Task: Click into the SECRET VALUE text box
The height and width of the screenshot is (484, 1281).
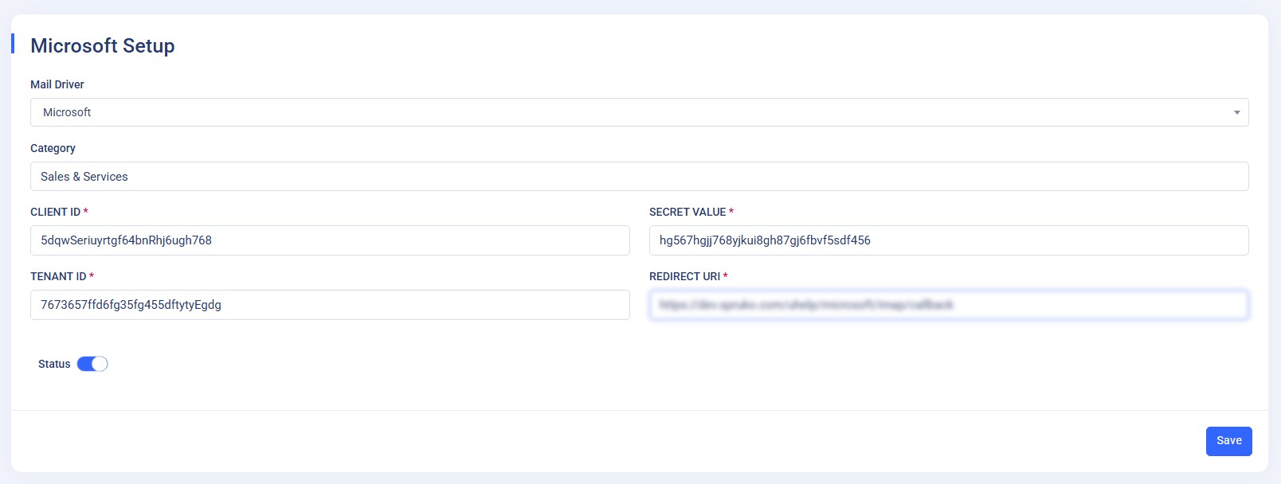Action: tap(948, 240)
